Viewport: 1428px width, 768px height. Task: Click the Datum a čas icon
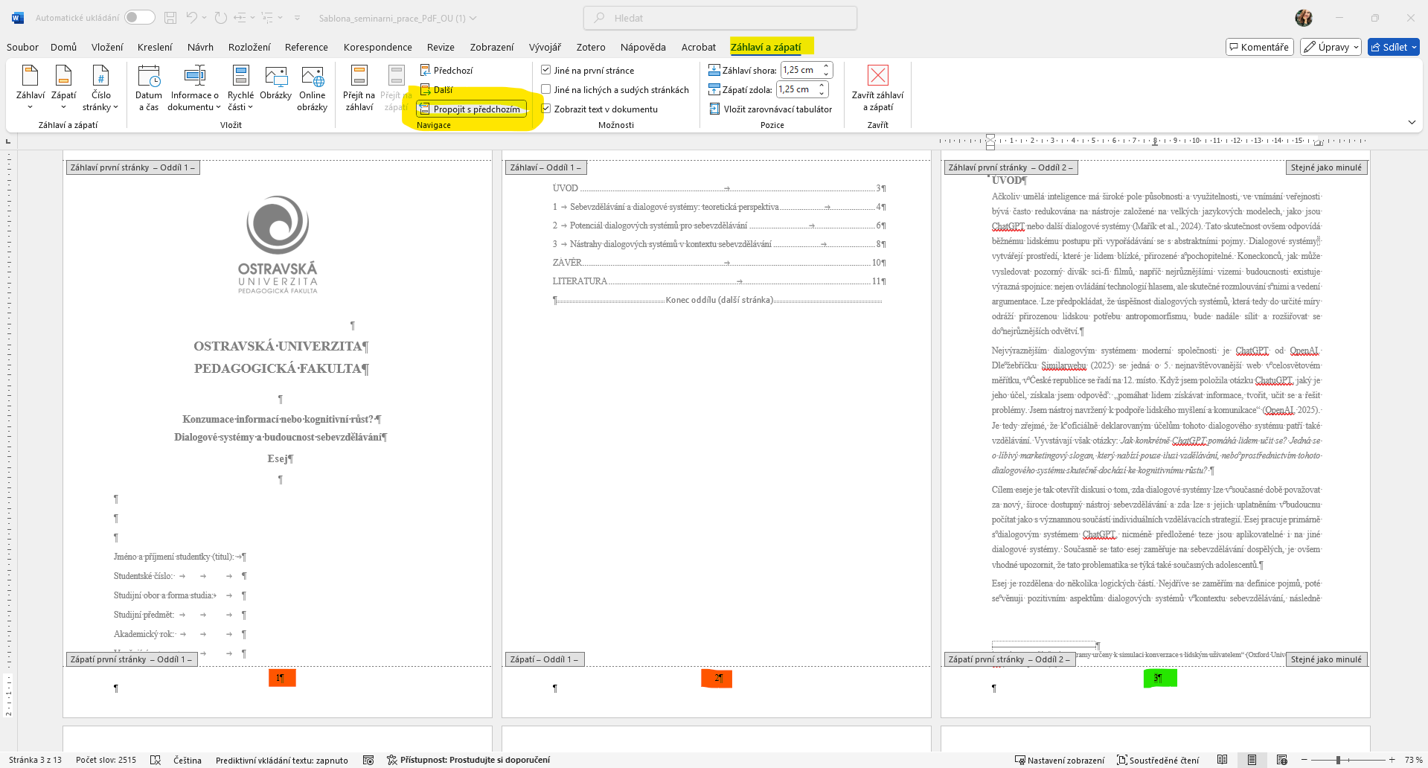click(x=149, y=77)
